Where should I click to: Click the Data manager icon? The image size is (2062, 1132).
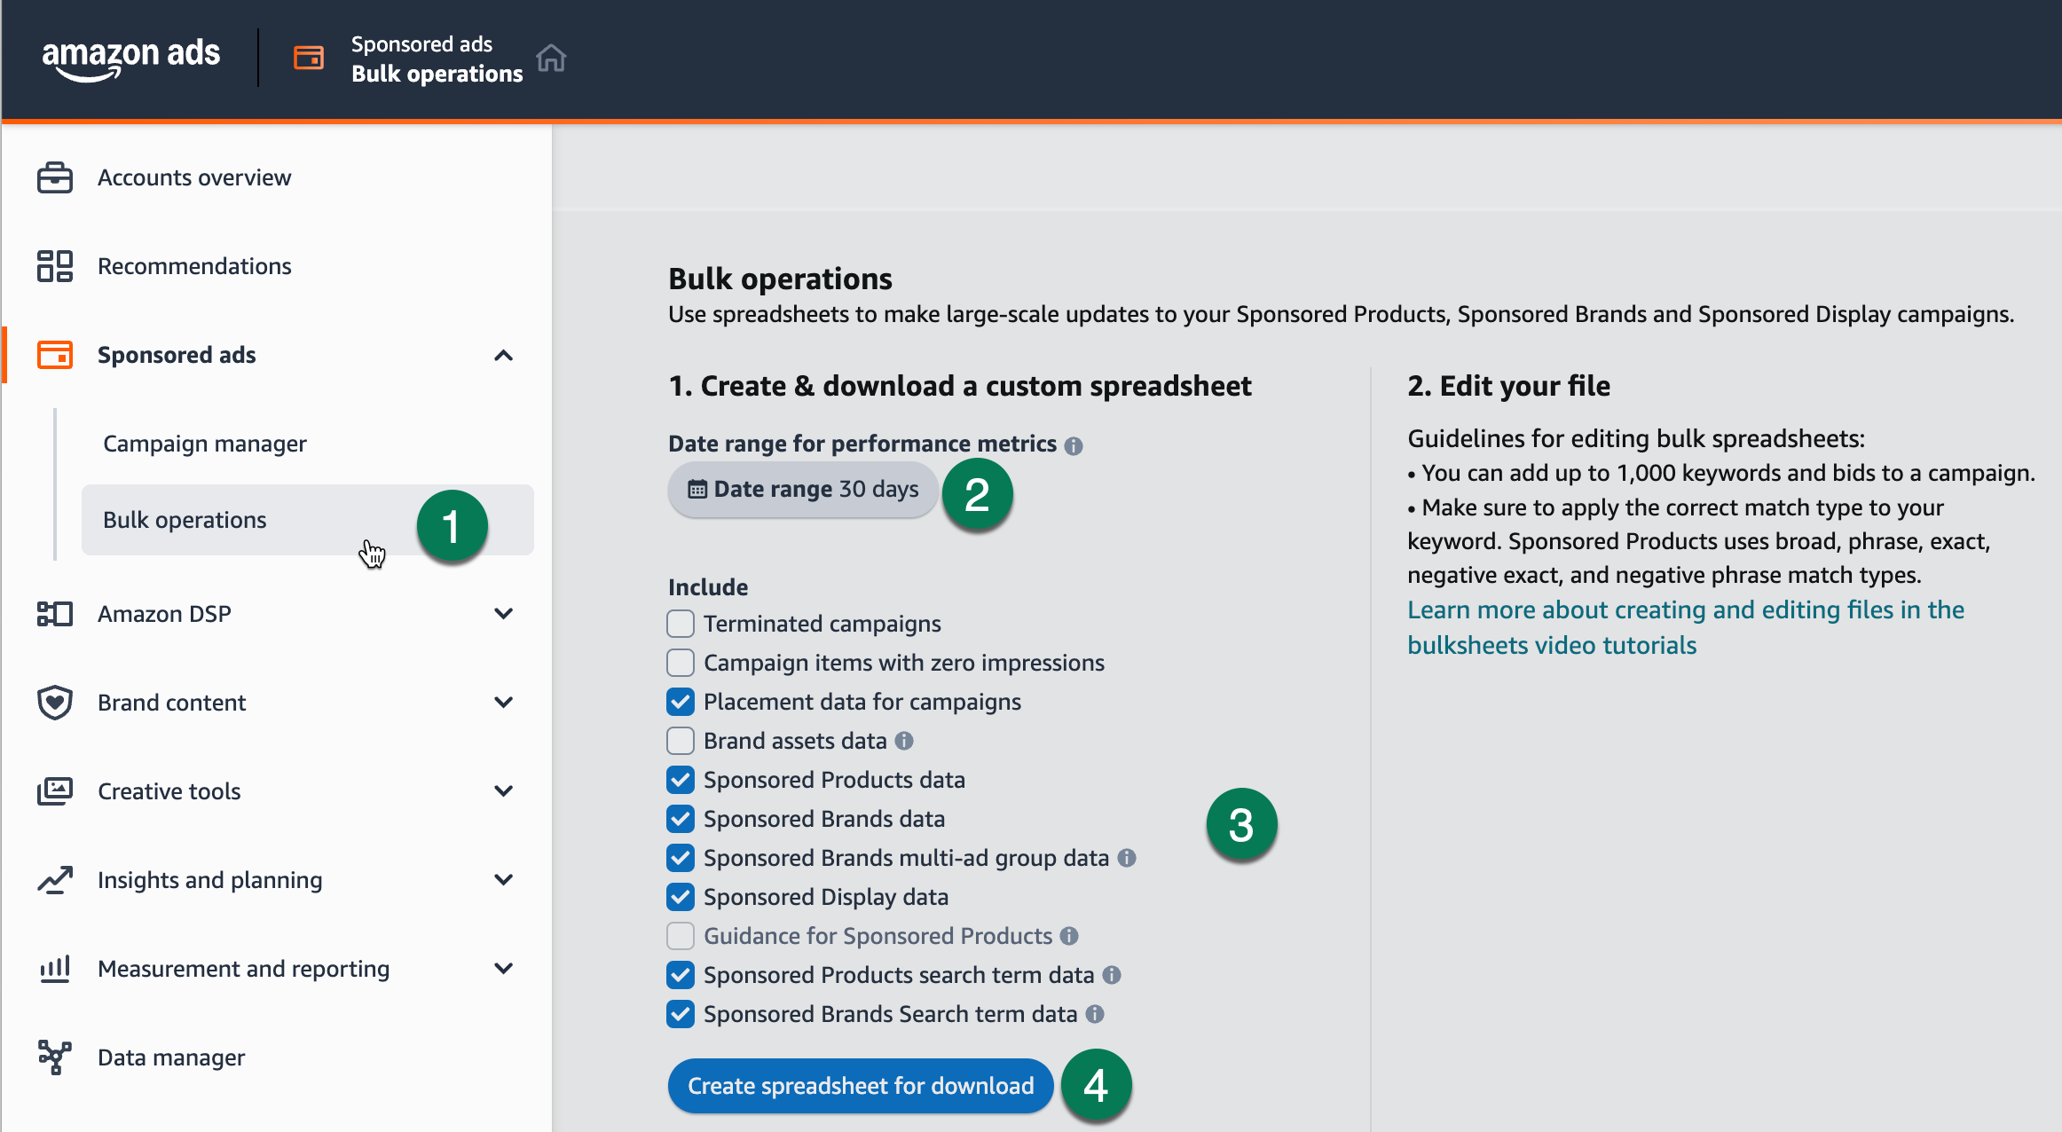[55, 1057]
